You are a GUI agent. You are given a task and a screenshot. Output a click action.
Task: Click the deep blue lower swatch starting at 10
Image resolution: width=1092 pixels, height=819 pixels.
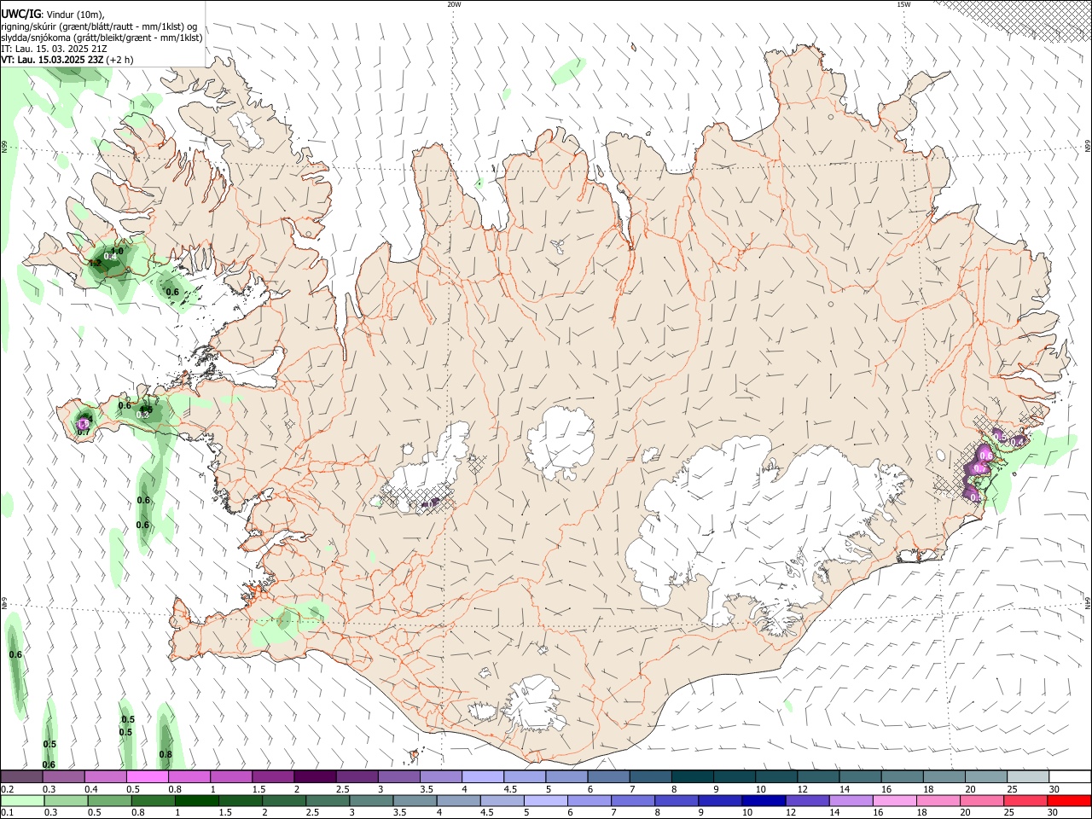[x=763, y=801]
